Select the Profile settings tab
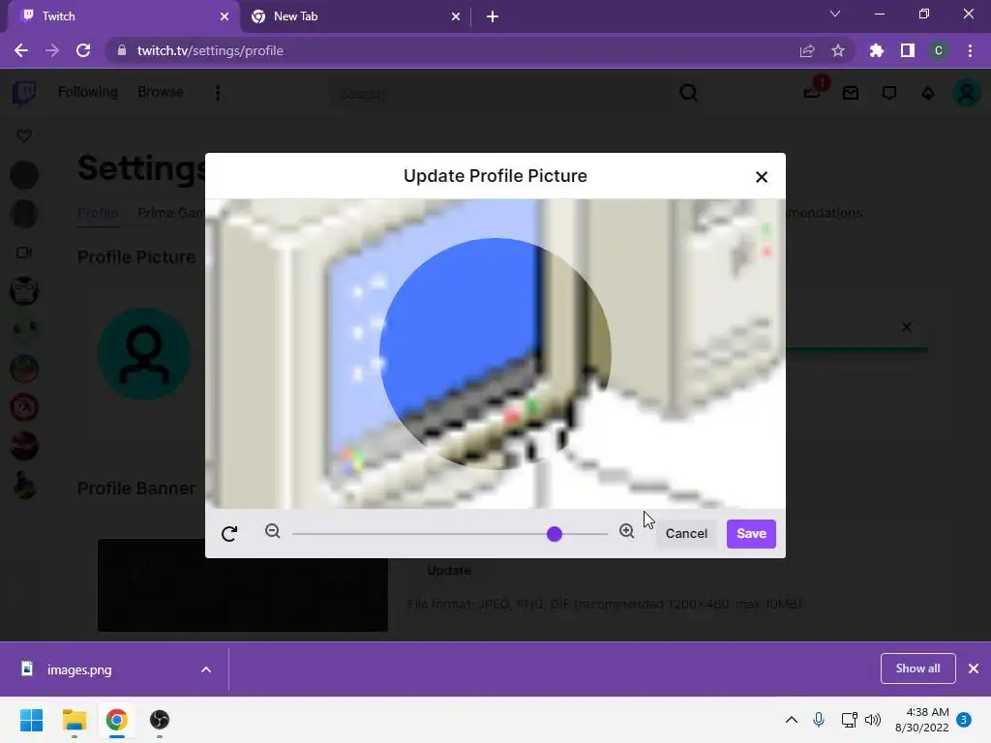 point(98,213)
